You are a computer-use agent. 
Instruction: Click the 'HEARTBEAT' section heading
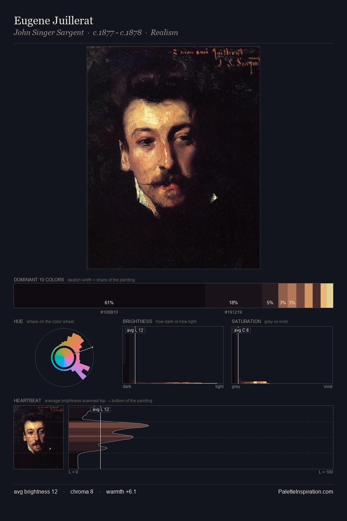click(27, 400)
